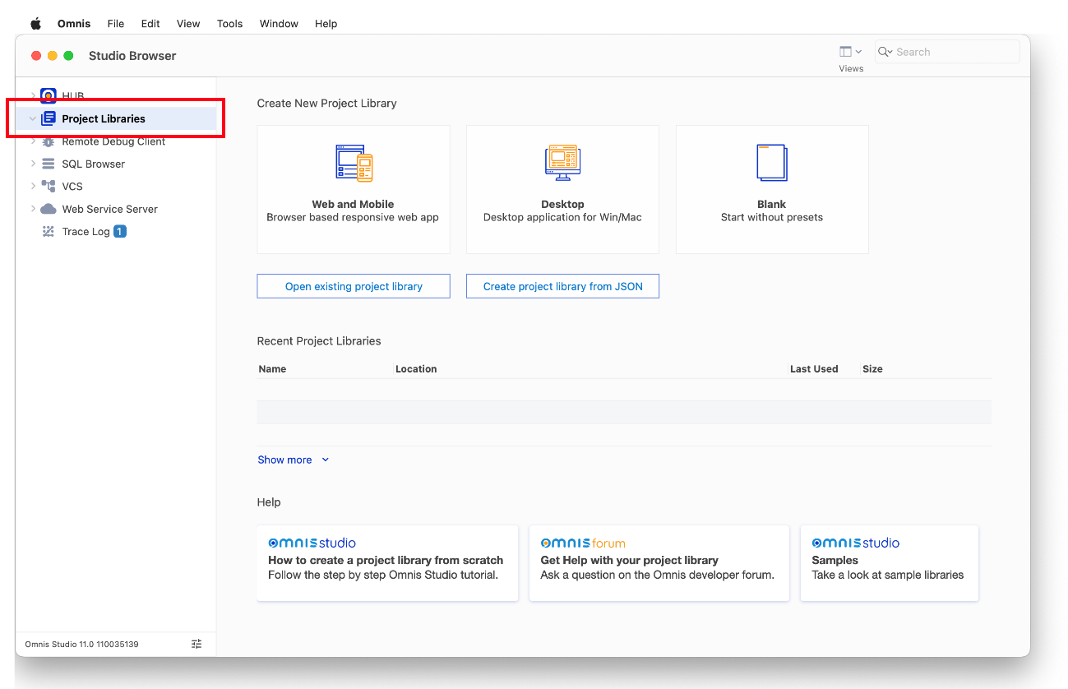Select the Desktop application card title
The width and height of the screenshot is (1068, 689).
(563, 204)
